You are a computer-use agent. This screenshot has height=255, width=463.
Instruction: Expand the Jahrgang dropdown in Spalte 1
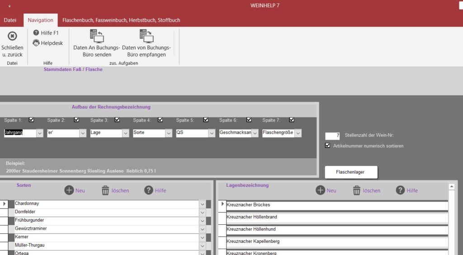pos(39,133)
